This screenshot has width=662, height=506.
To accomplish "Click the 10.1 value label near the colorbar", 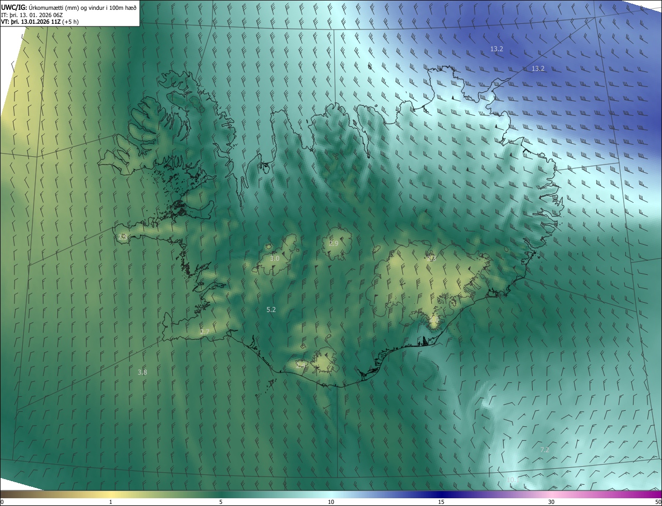I will (x=513, y=480).
